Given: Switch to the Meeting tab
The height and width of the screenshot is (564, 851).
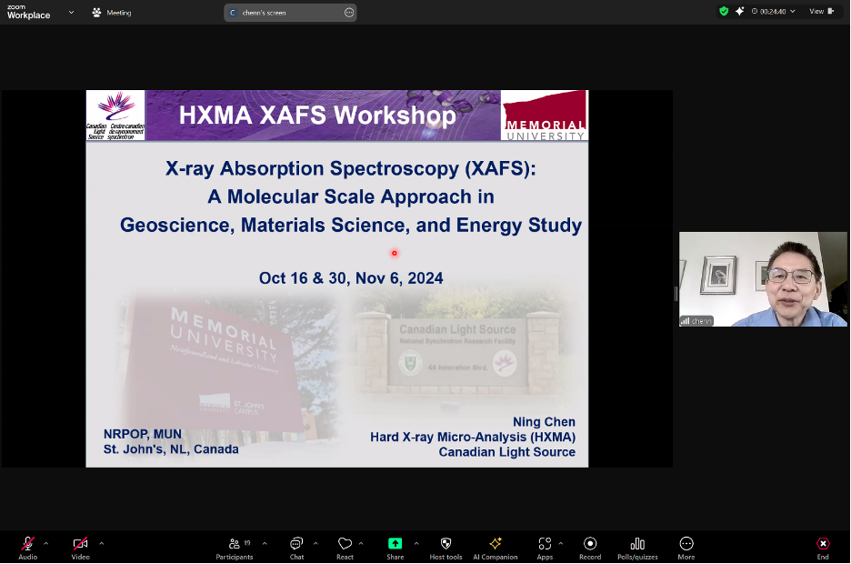Looking at the screenshot, I should pos(111,12).
